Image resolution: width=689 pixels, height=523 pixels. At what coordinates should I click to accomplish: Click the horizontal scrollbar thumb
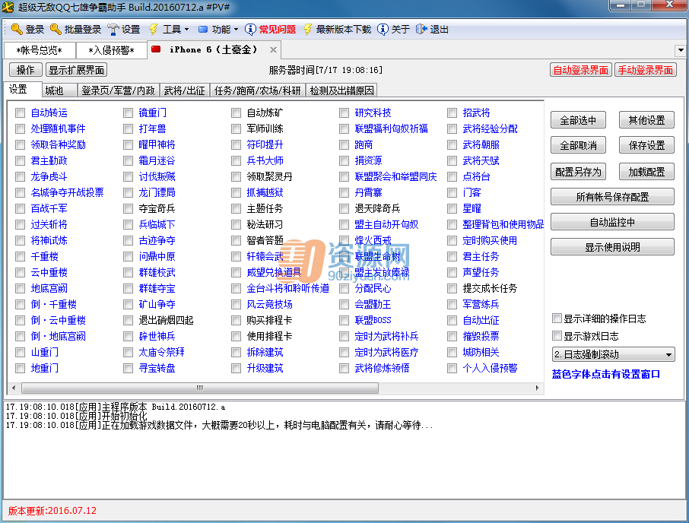coord(200,388)
